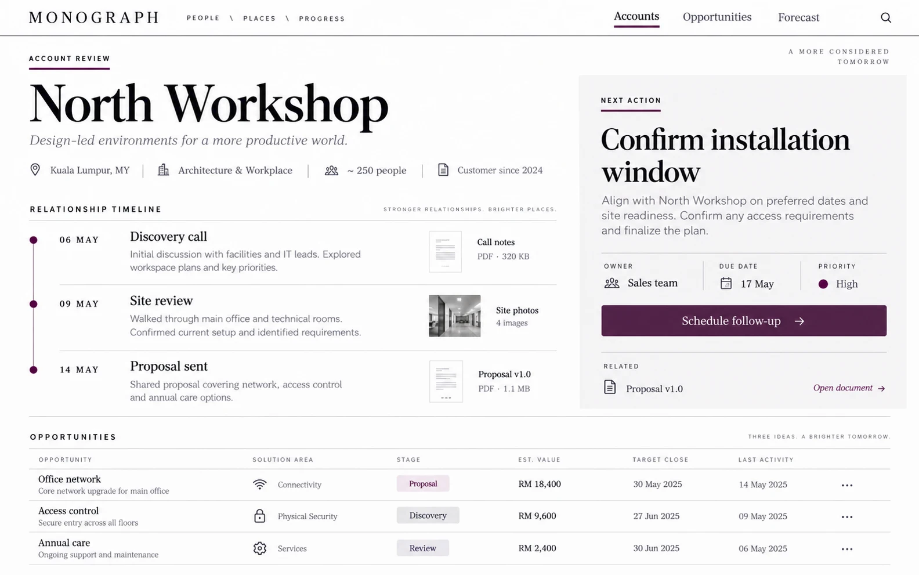
Task: Open the Annual care opportunity
Action: [64, 543]
